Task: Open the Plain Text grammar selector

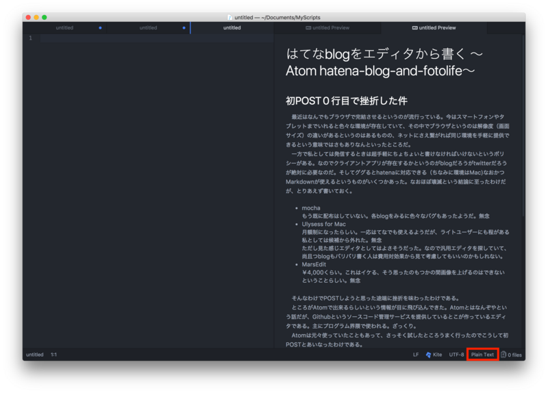Action: [x=482, y=355]
